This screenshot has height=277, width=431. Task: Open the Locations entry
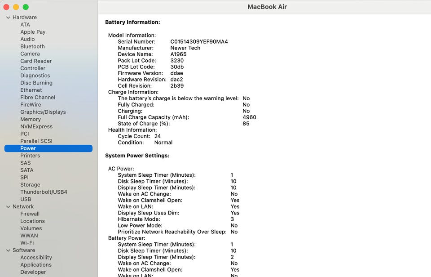[32, 221]
